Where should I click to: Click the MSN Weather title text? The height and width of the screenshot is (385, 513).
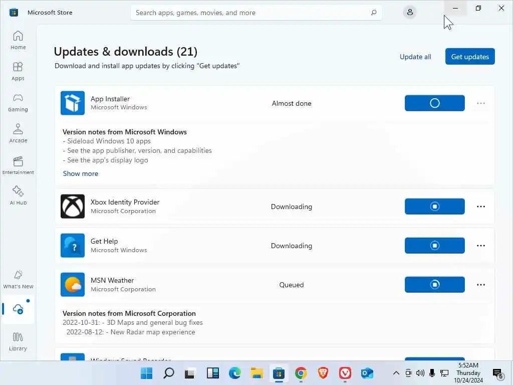112,280
